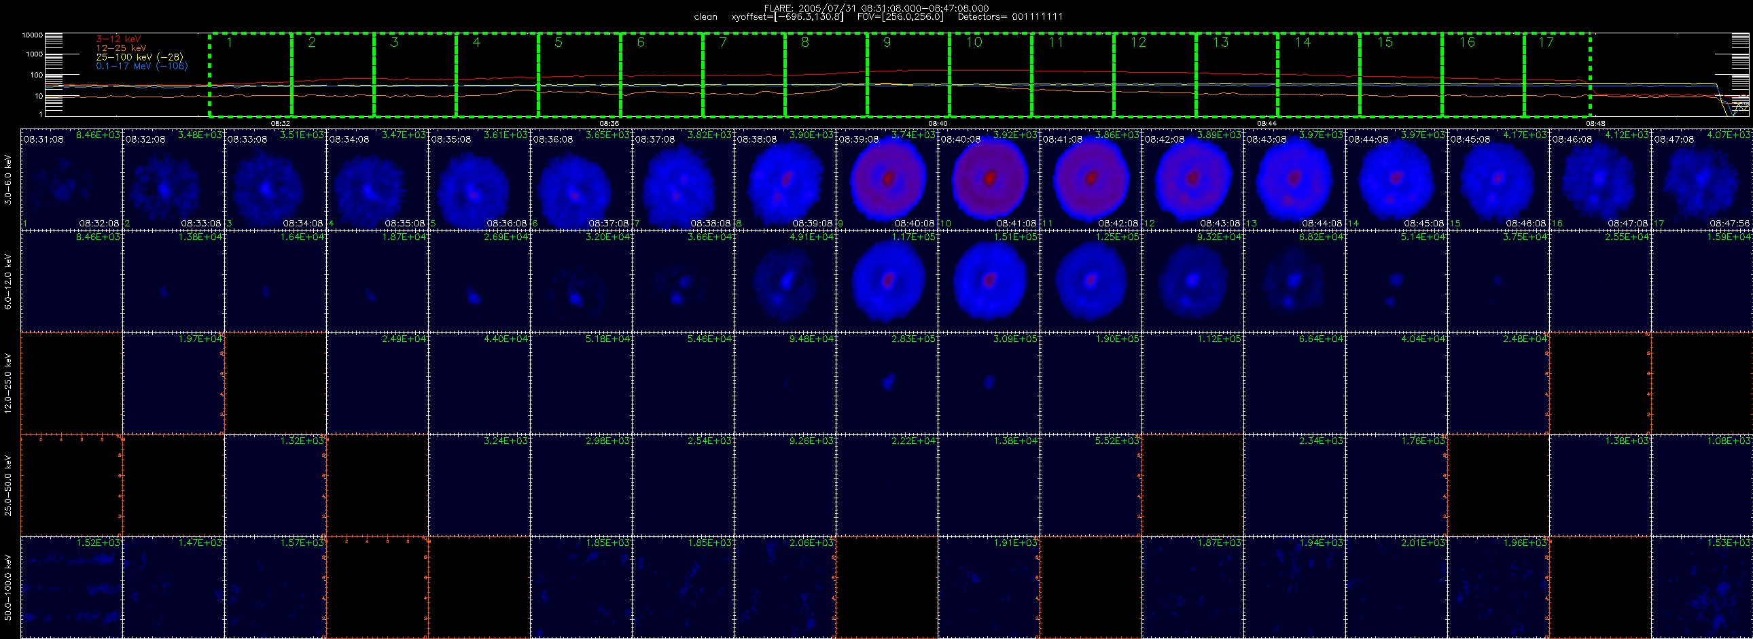Open the 3.0-6.0 keV image starting 08:47:08

coord(1703,179)
